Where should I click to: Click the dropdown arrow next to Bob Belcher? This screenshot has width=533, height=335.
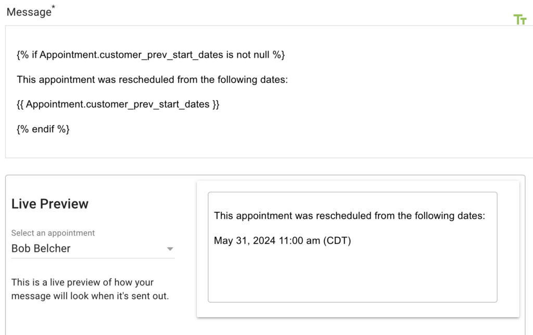(x=170, y=249)
